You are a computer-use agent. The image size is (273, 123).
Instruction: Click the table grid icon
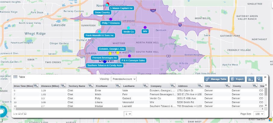(x=15, y=77)
